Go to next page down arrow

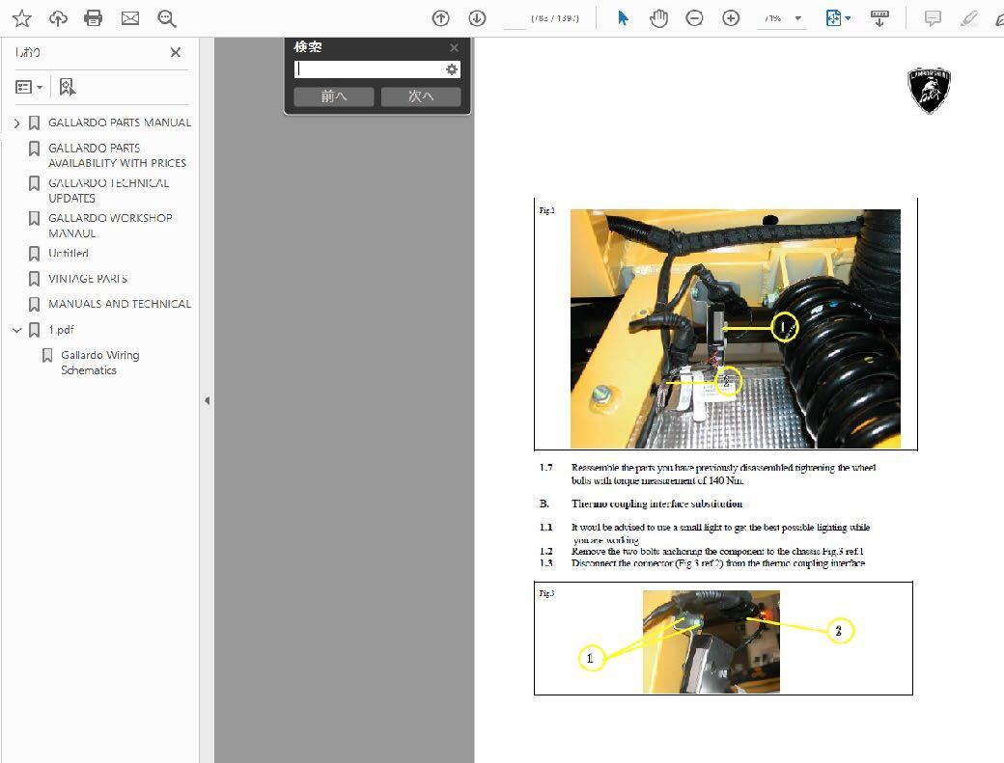(477, 18)
